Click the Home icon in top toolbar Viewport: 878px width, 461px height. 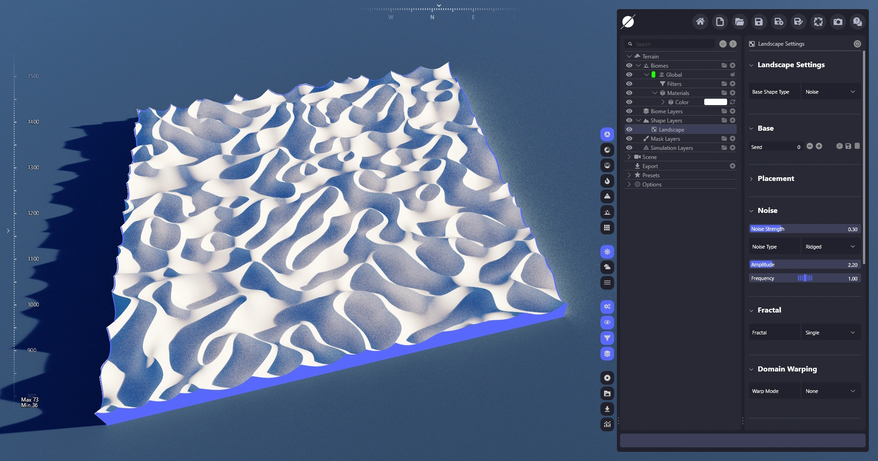700,21
